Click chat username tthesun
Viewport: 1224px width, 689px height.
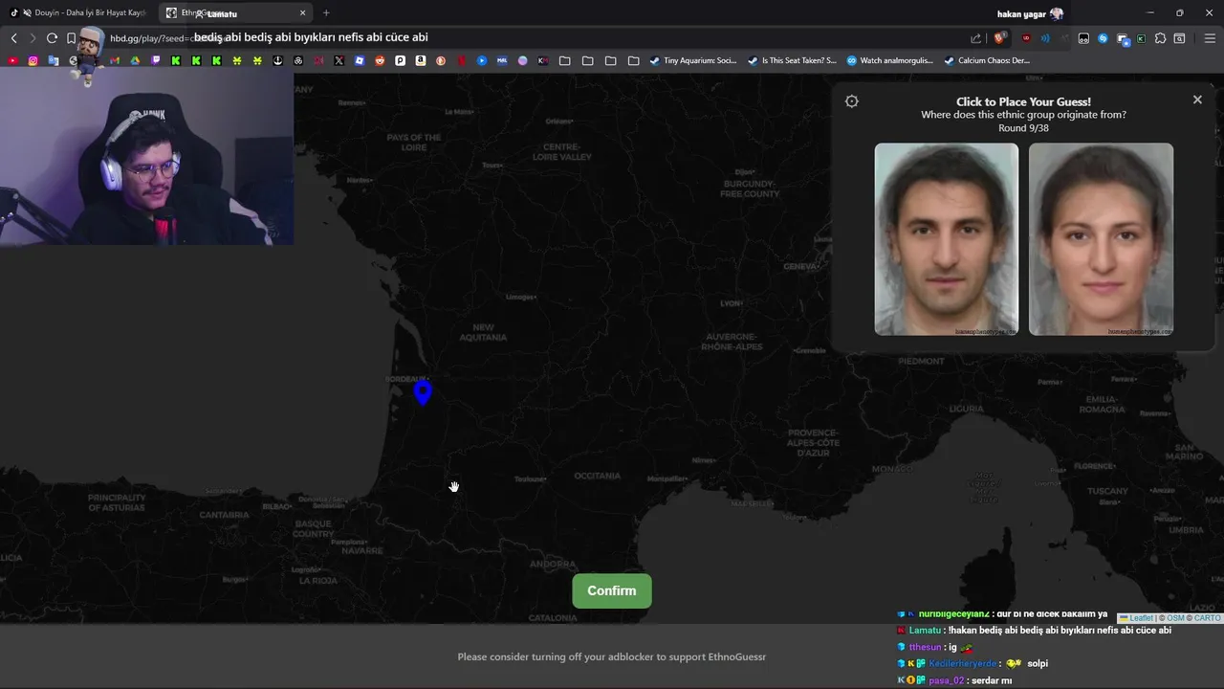[925, 647]
